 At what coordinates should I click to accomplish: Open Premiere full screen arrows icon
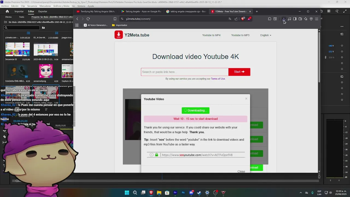tap(344, 11)
